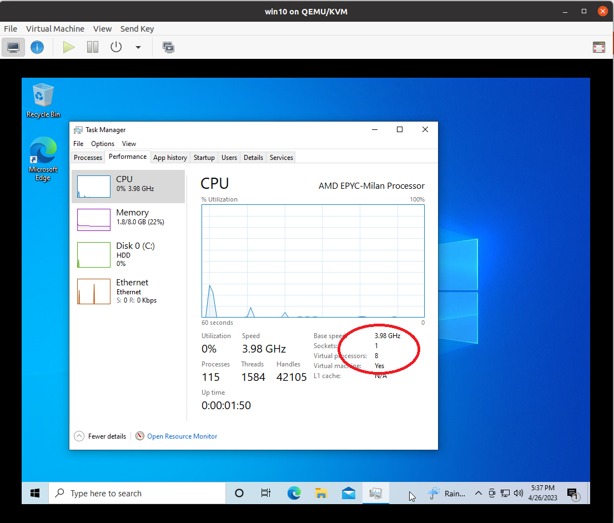
Task: Click the processes count 115
Action: click(x=210, y=377)
